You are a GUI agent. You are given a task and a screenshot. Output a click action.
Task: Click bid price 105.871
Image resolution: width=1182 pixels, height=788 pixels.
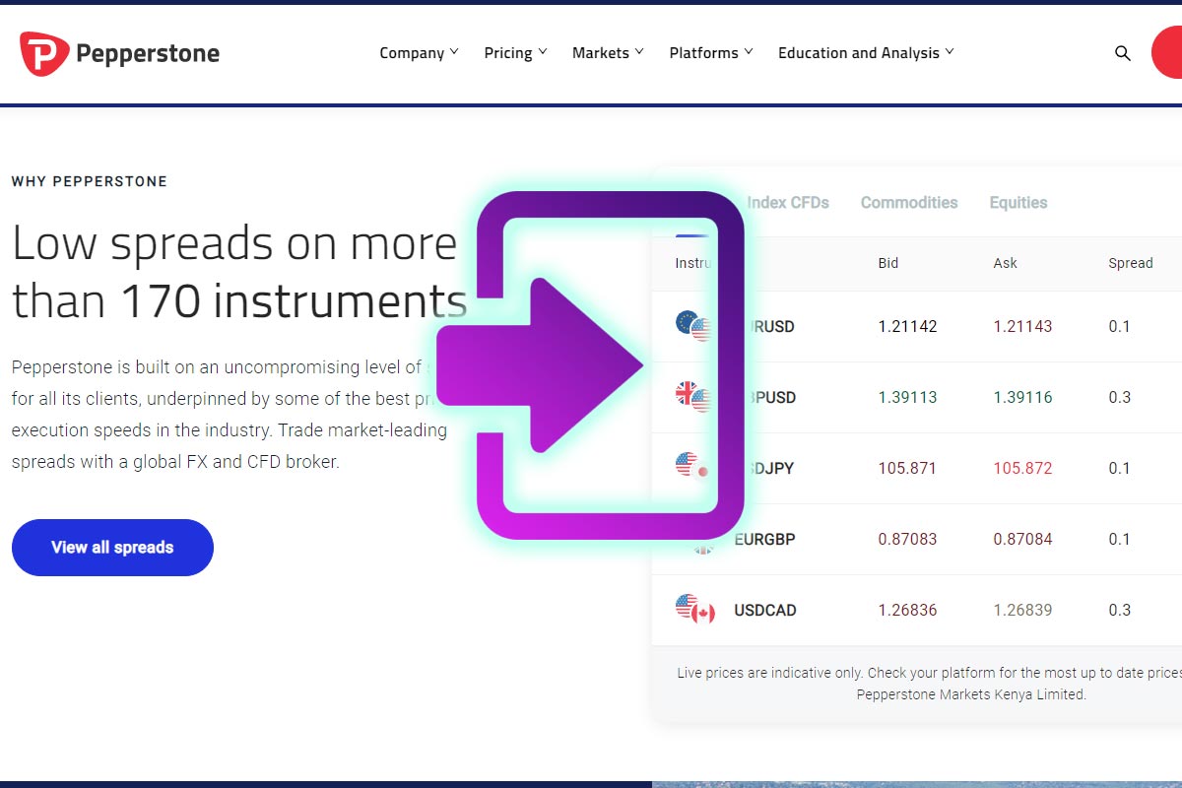click(907, 468)
